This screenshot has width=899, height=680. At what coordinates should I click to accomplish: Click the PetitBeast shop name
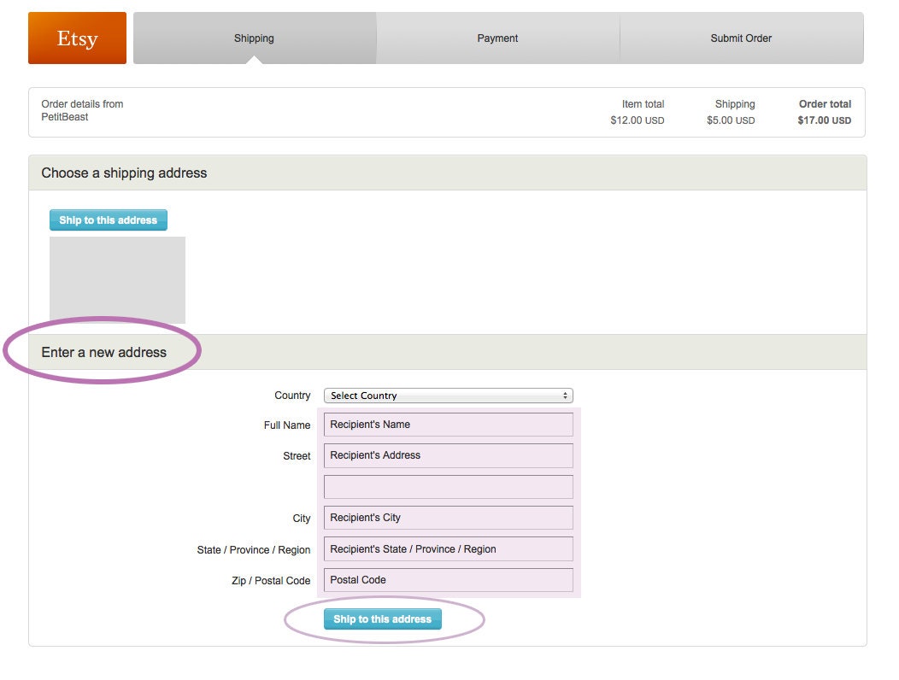(x=65, y=117)
